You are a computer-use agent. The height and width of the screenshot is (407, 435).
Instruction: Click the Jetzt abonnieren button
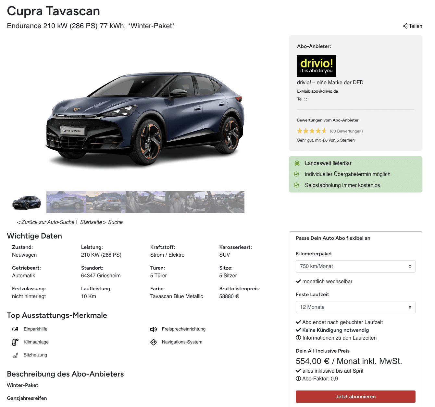[x=355, y=397]
